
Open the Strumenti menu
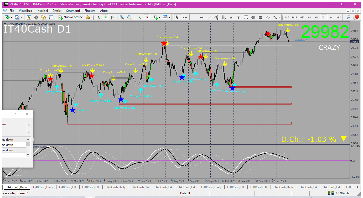click(x=73, y=11)
